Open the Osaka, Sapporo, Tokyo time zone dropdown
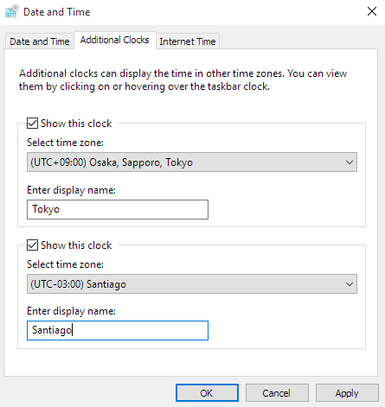Screen dimensions: 385x407 coord(192,162)
